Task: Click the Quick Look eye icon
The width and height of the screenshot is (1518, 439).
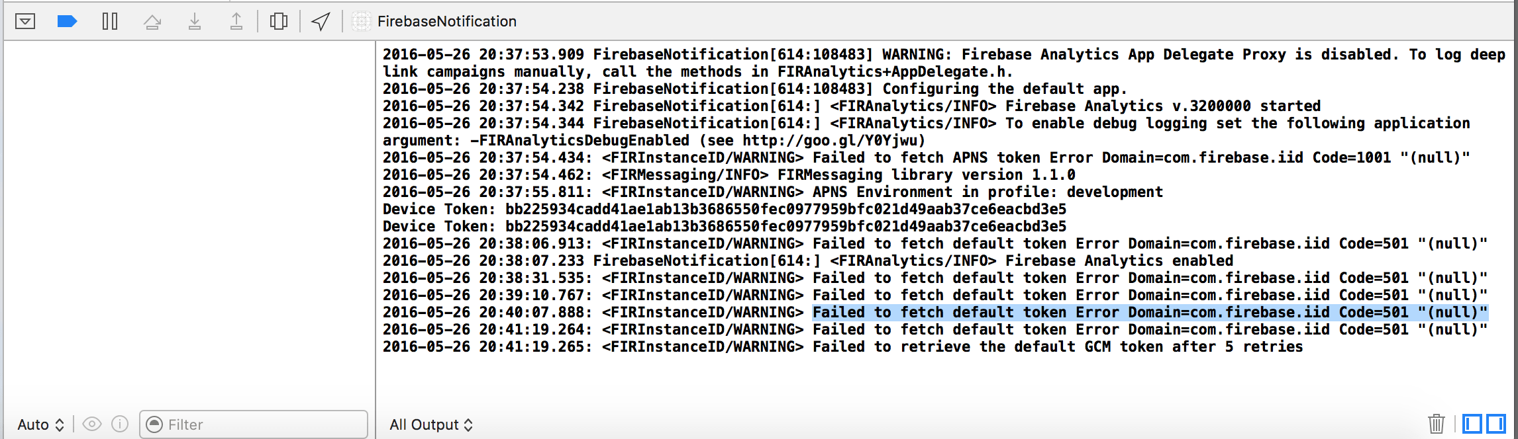Action: (x=92, y=424)
